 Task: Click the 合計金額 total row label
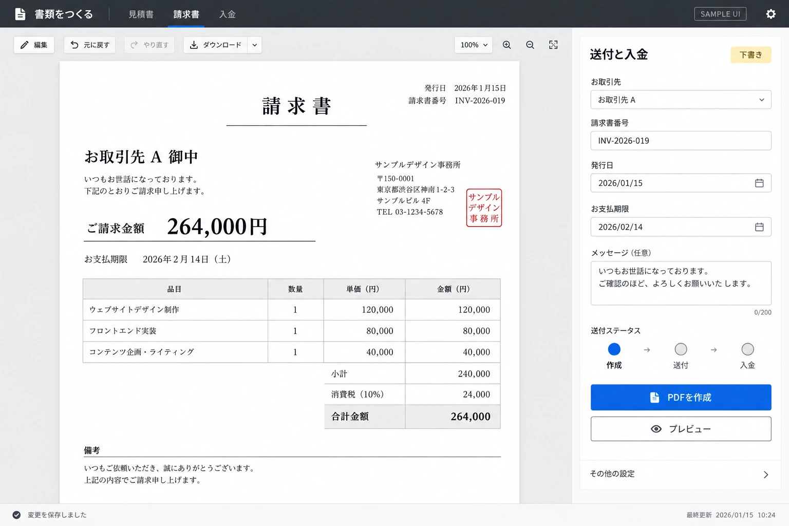click(350, 417)
